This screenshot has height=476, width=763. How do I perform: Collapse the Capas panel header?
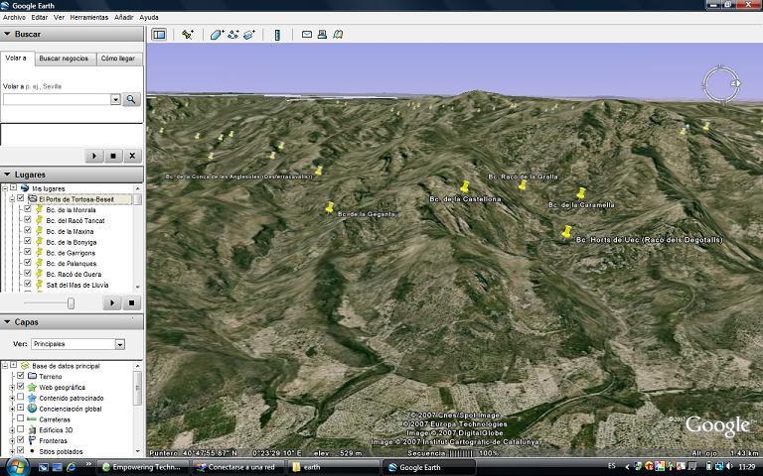(72, 322)
